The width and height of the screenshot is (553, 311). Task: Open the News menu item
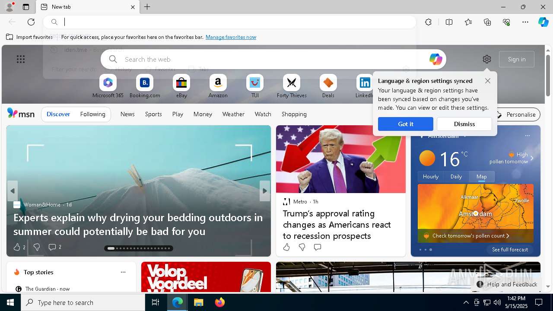tap(127, 114)
